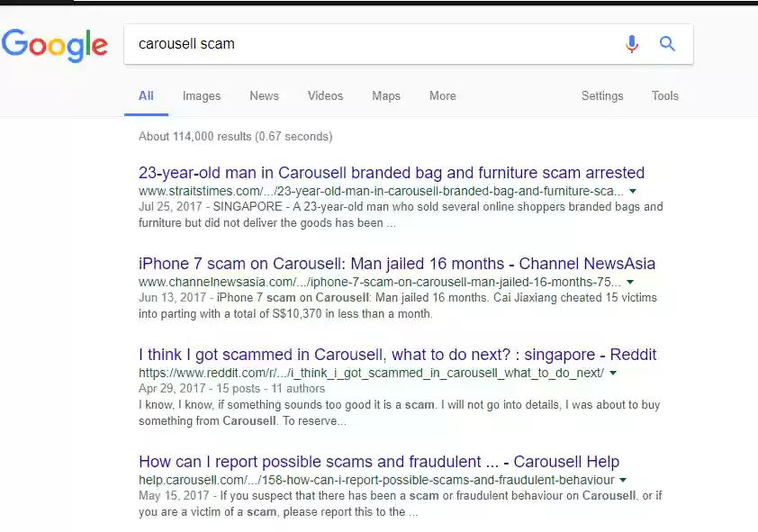Screen dimensions: 758x532
Task: Open Carousell Help report scams result
Action: click(x=379, y=462)
